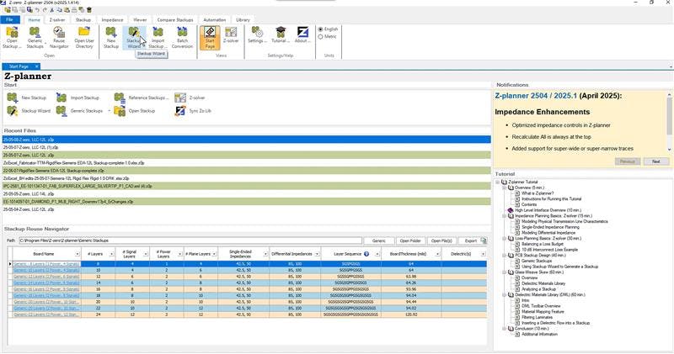Open Reference Stackups on the Start panel
Image resolution: width=674 pixels, height=354 pixels.
click(x=141, y=98)
